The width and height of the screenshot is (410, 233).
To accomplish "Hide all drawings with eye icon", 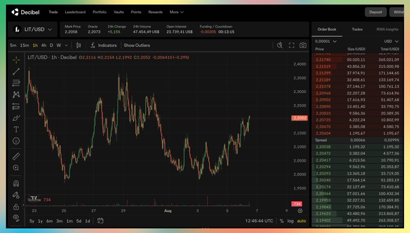I will tap(16, 217).
